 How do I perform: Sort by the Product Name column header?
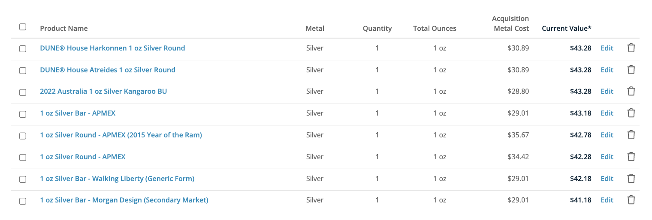point(64,28)
